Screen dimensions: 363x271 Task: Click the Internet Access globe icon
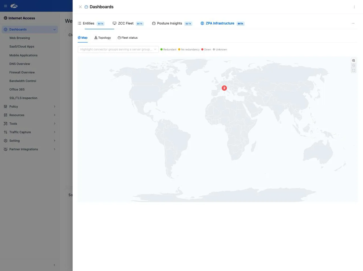(5, 18)
